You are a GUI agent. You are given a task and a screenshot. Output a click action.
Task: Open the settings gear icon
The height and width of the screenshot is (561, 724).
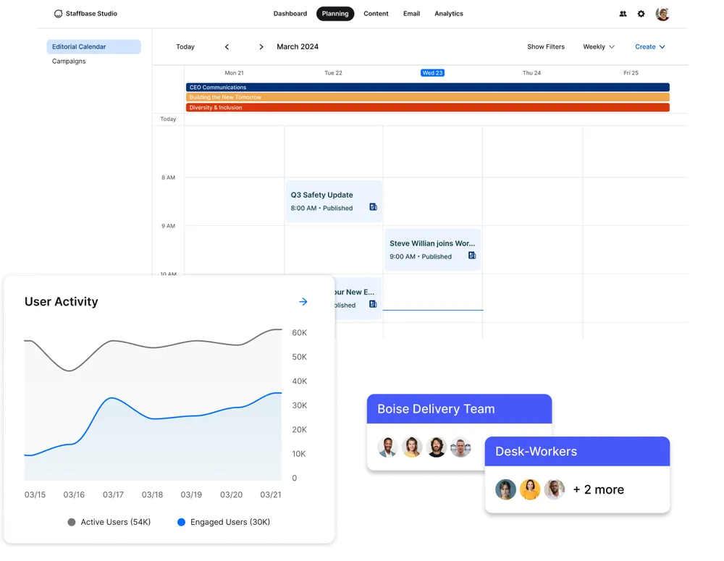[x=641, y=14]
